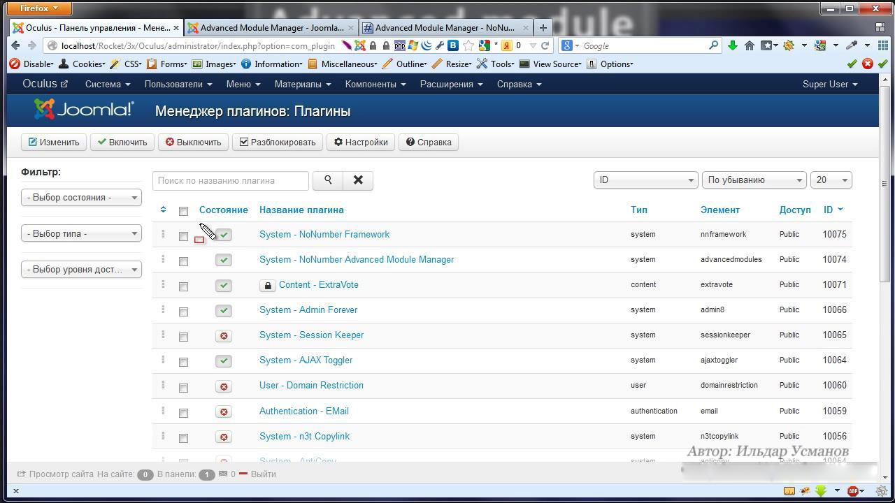Toggle the status of System - AJAX Toggler

pos(224,361)
